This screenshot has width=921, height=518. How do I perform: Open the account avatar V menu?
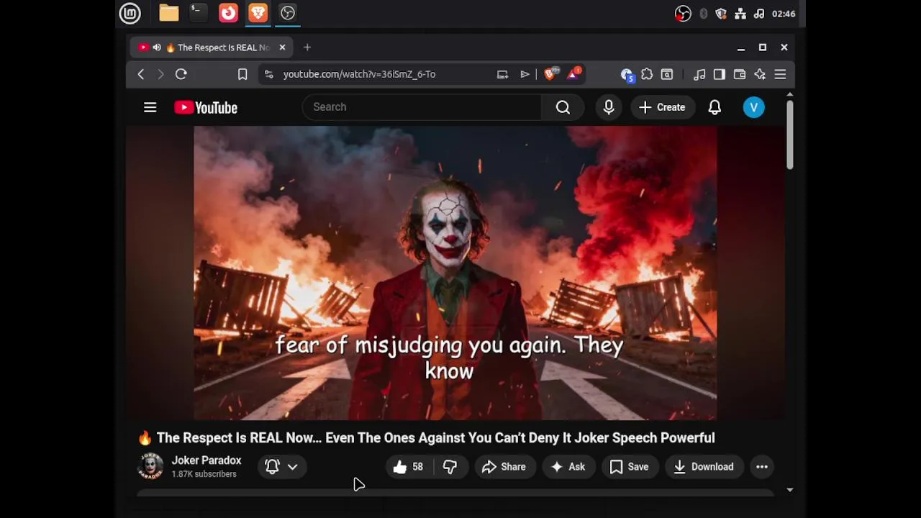point(753,107)
